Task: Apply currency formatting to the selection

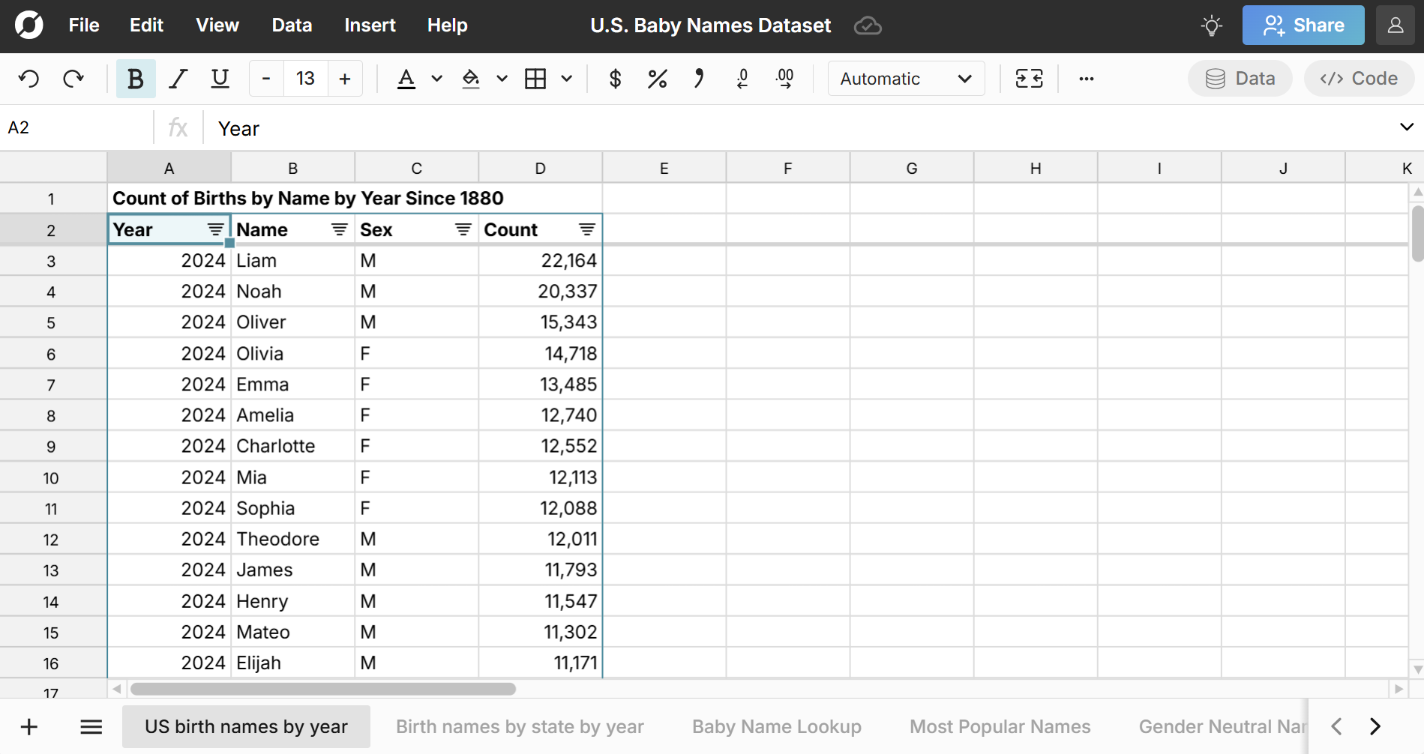Action: pyautogui.click(x=615, y=78)
